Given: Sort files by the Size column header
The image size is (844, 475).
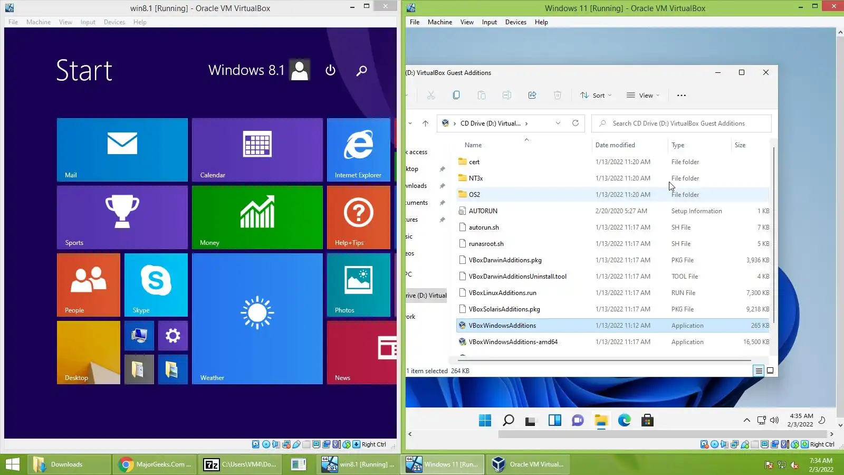Looking at the screenshot, I should [740, 145].
